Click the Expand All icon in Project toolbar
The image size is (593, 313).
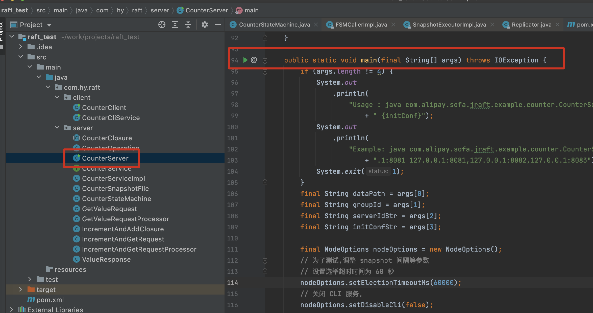175,25
